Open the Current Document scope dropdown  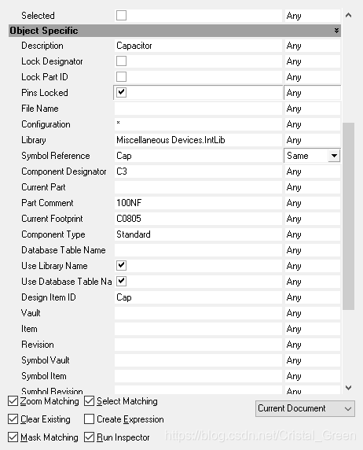pos(305,408)
